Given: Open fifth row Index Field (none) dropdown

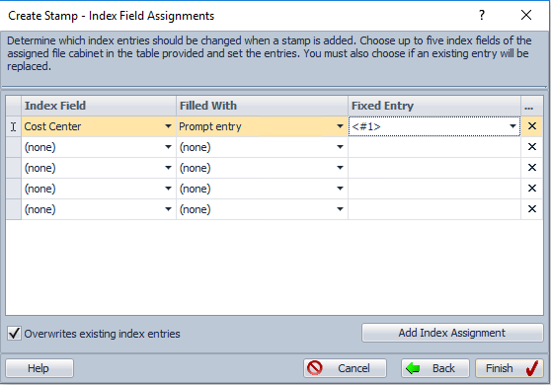Looking at the screenshot, I should [168, 209].
